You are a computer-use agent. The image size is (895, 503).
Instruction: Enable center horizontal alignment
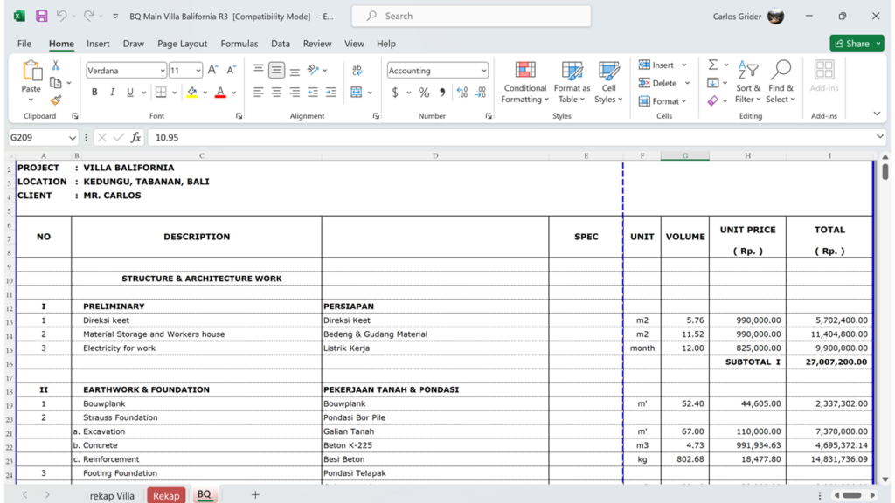(x=276, y=93)
